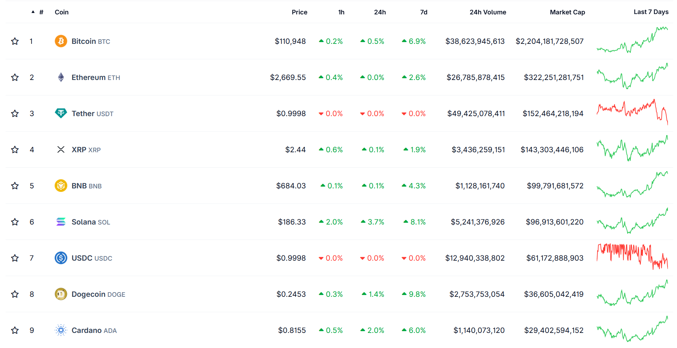Open Solana's 7-day sparkline chart
The width and height of the screenshot is (677, 348).
pos(632,220)
